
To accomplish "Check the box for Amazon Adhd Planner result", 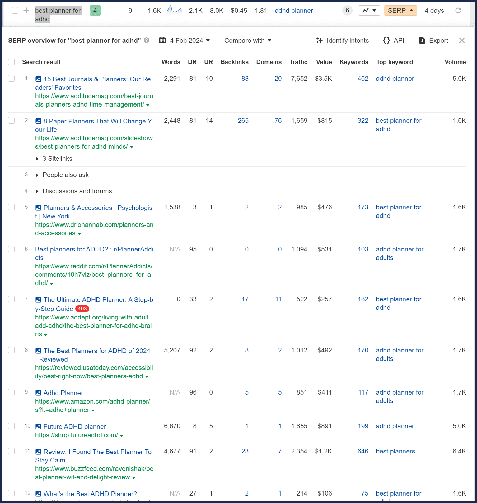I will coord(12,392).
